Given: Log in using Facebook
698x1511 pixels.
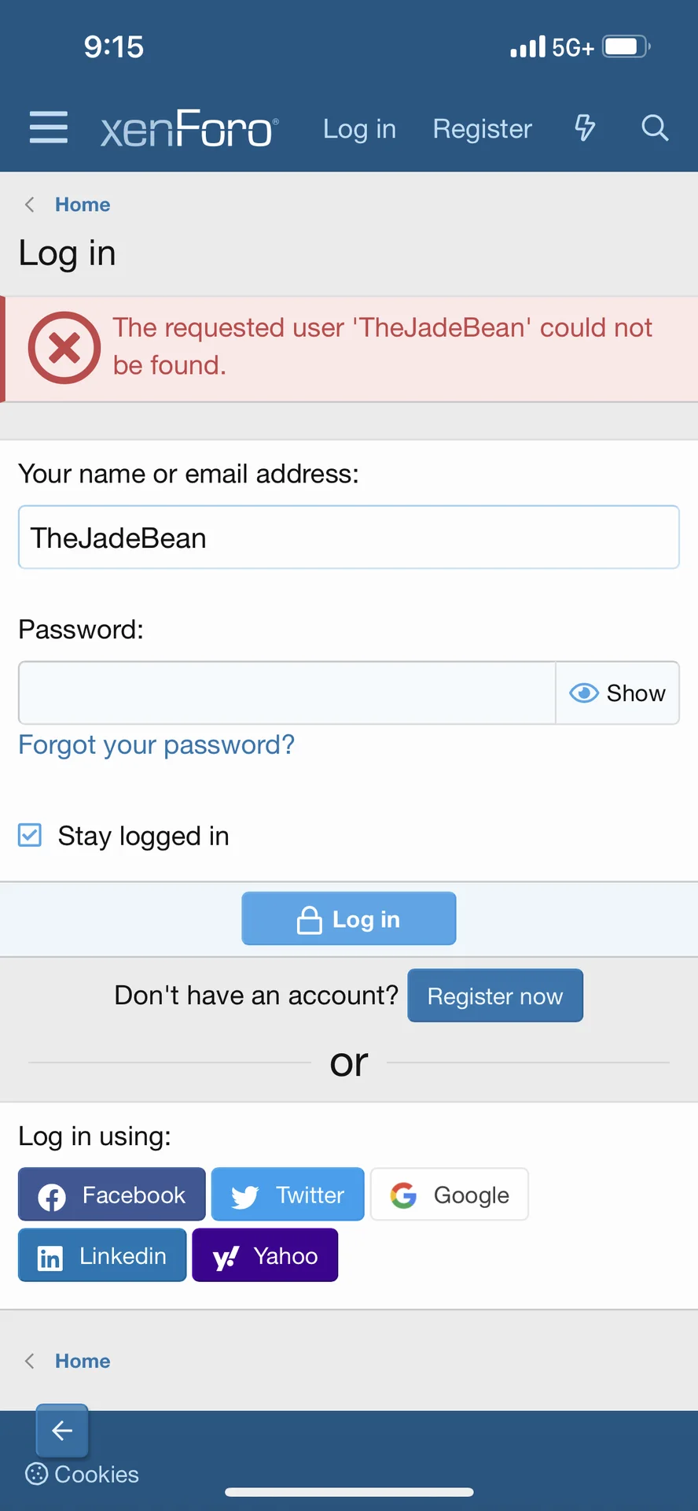Looking at the screenshot, I should 112,1195.
